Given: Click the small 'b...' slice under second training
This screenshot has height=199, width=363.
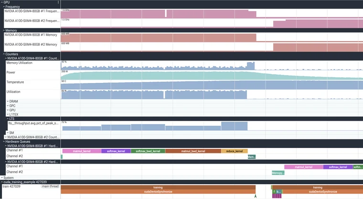Looking at the screenshot, I should (x=279, y=191).
